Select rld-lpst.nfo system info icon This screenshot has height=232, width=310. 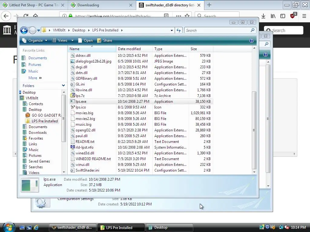(x=73, y=147)
